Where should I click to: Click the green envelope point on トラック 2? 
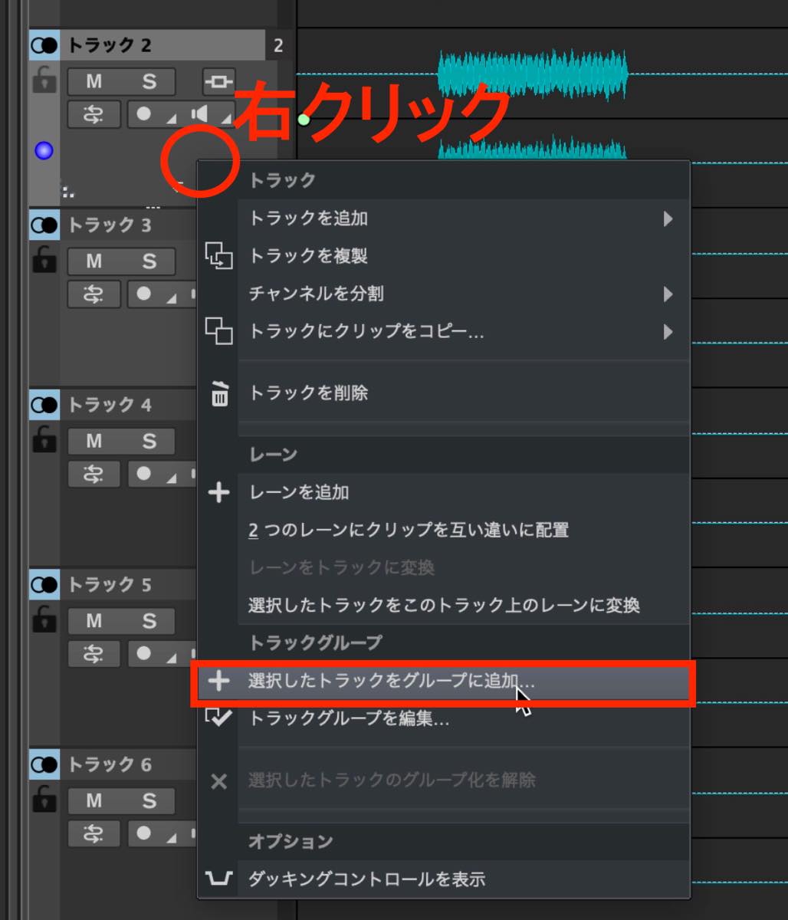pyautogui.click(x=304, y=120)
